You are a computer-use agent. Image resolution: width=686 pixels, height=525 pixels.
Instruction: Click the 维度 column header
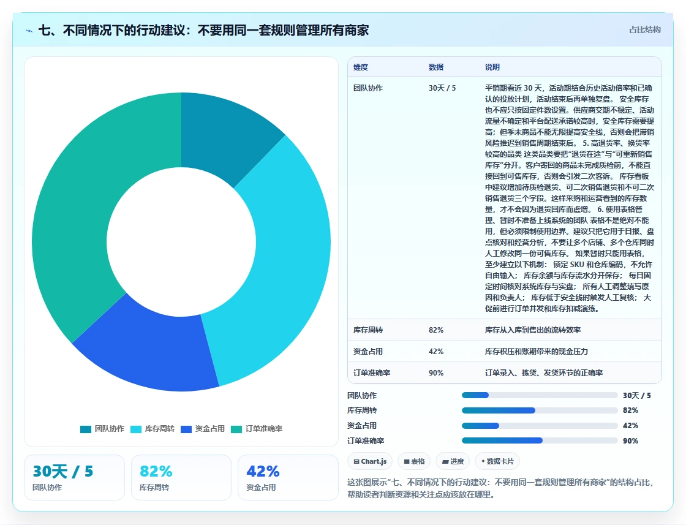(x=361, y=67)
